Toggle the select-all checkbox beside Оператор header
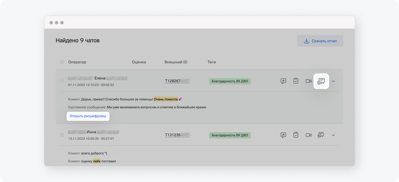 [62, 62]
